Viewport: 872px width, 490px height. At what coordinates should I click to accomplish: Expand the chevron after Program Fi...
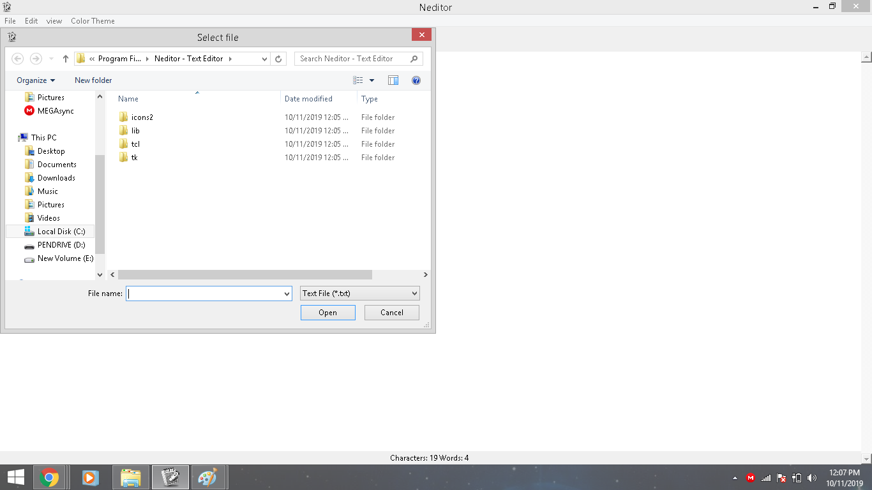coord(147,59)
